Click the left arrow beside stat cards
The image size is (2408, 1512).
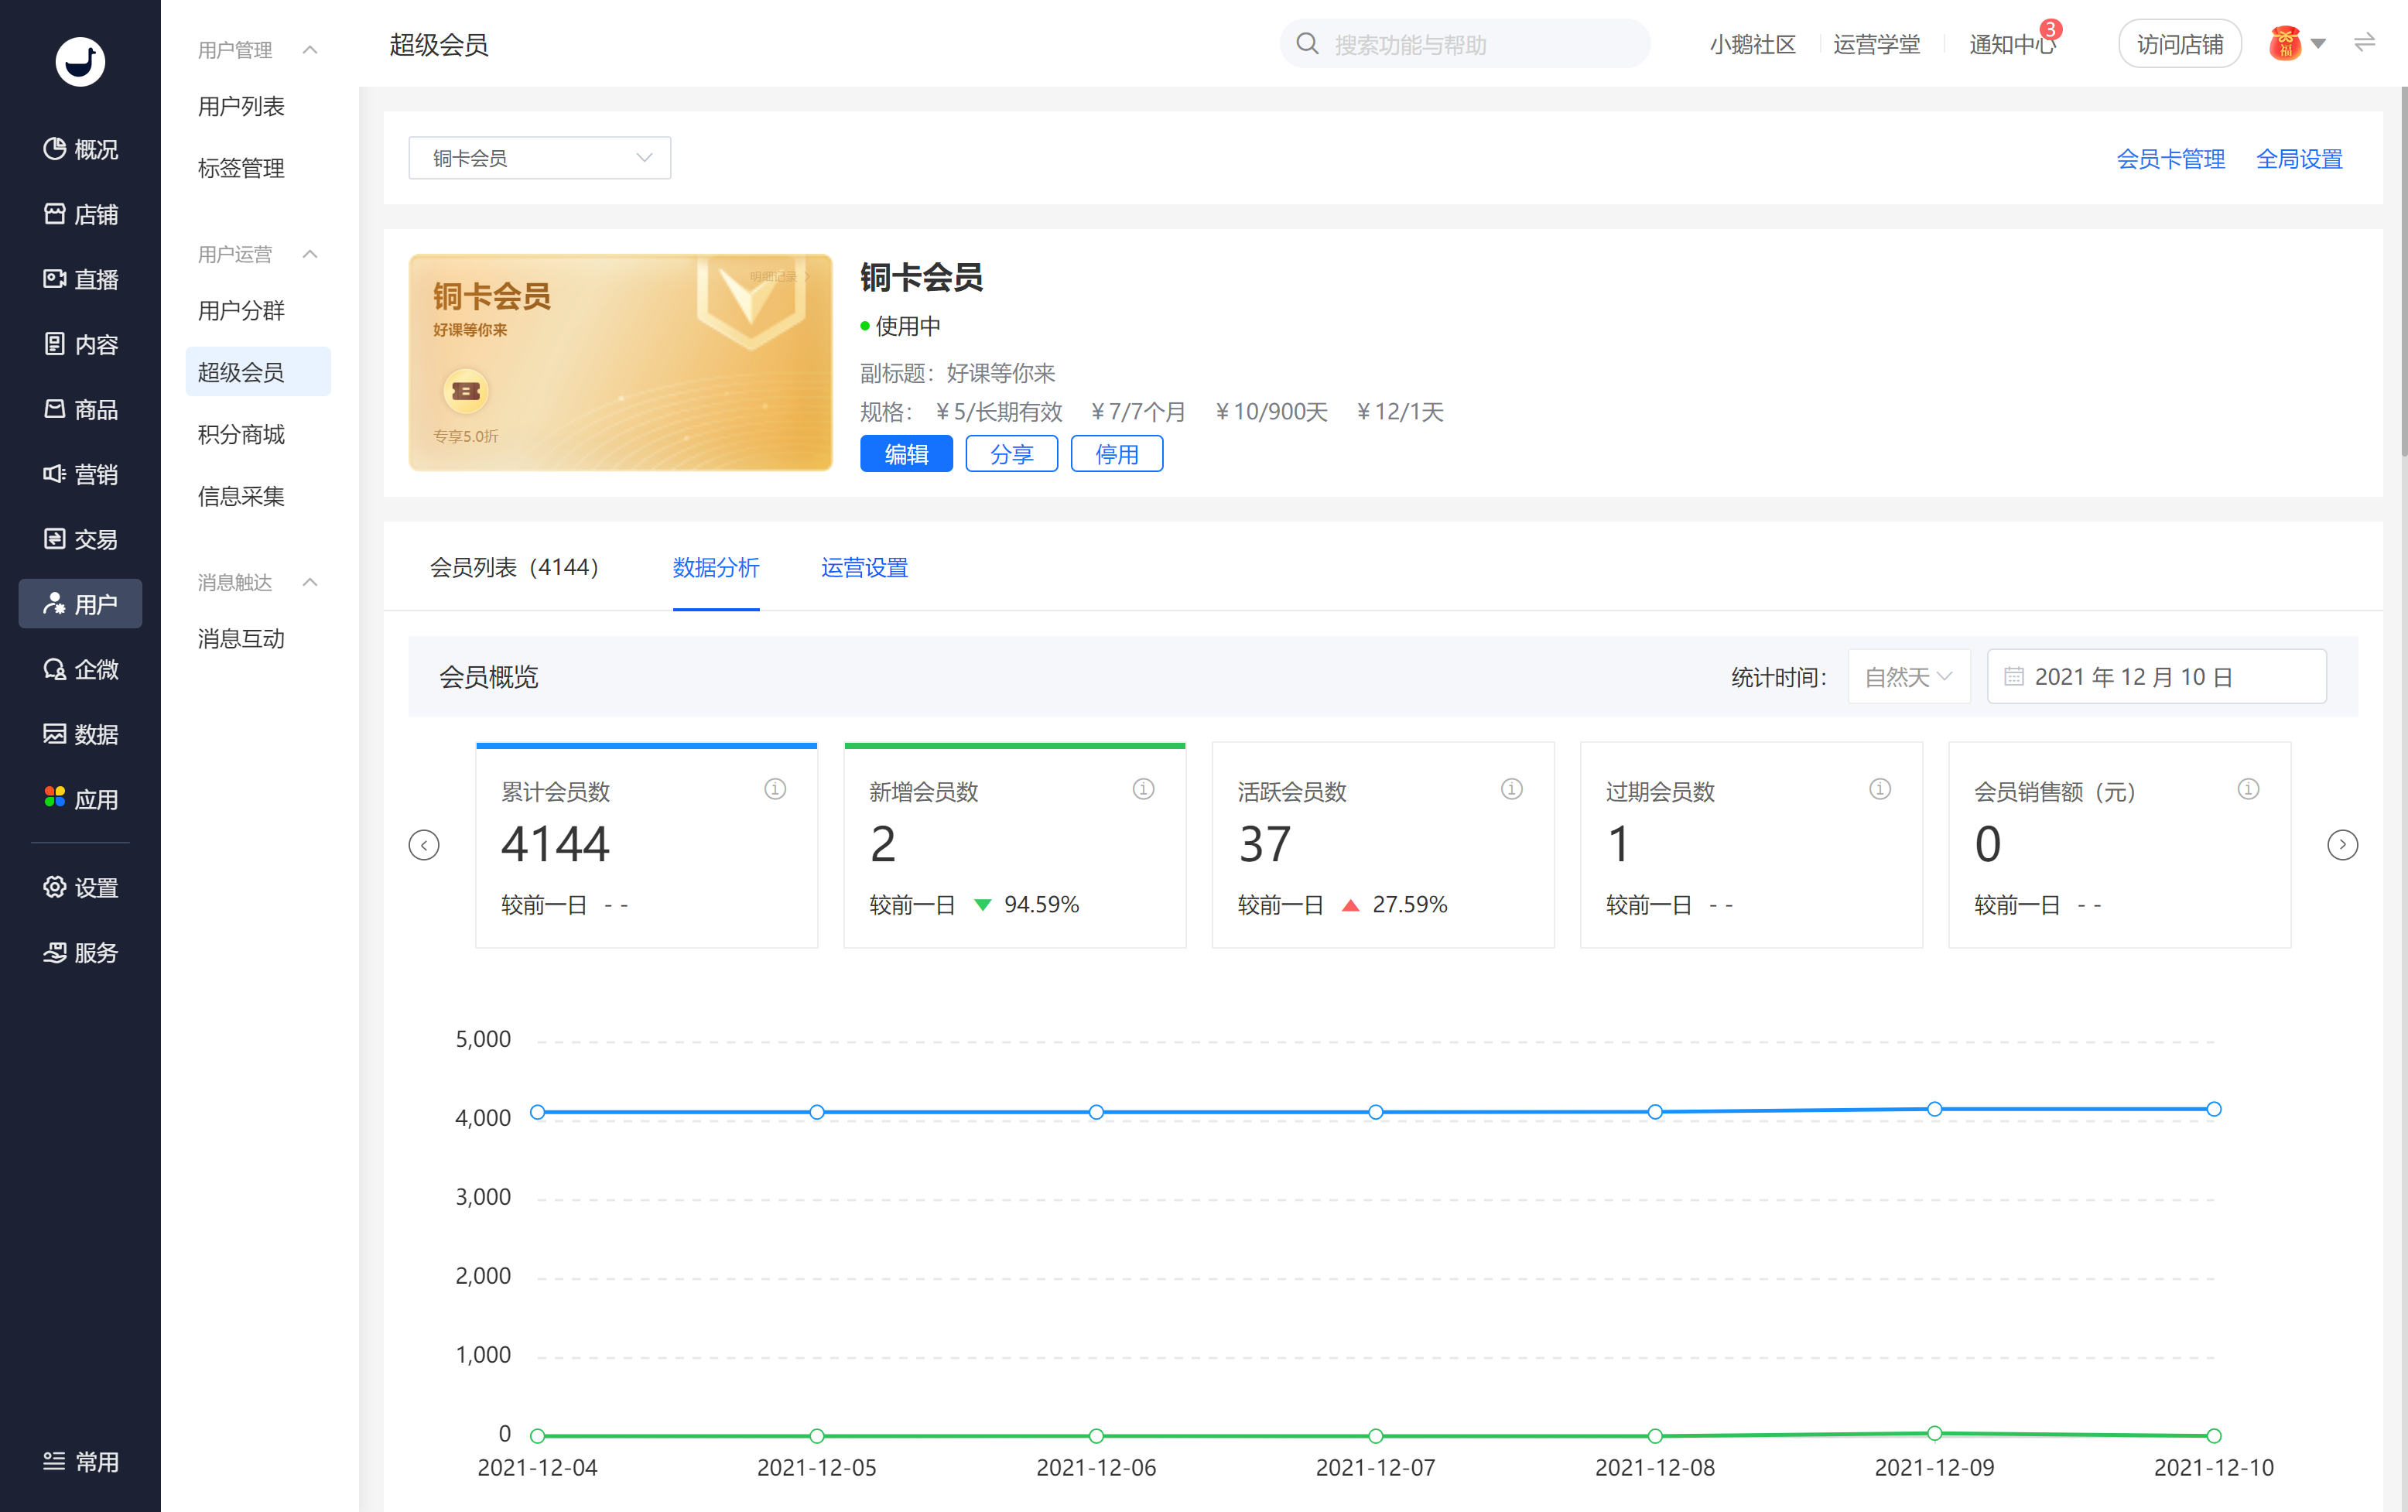tap(424, 845)
